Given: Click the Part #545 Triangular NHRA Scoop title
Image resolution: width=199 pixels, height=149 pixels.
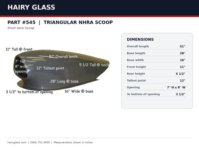Looking at the screenshot, I should [x=60, y=22].
